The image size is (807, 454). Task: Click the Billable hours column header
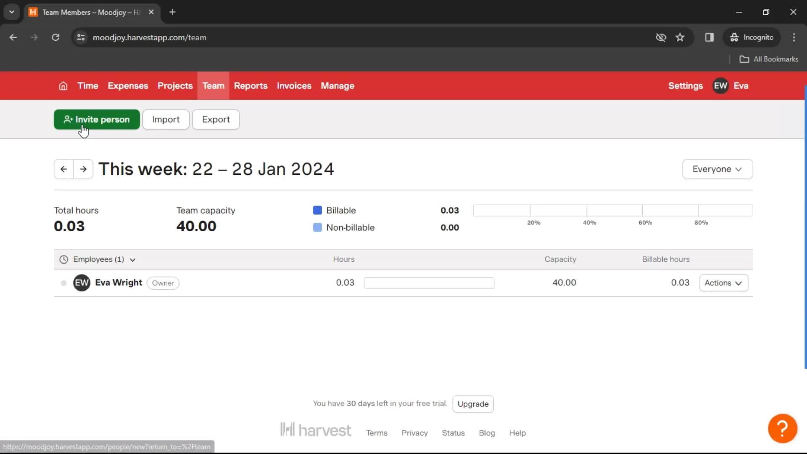(666, 259)
